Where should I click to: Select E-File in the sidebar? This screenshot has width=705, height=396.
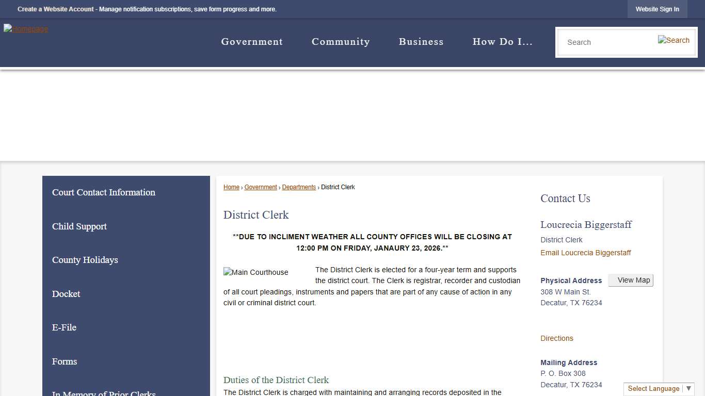[x=64, y=327]
